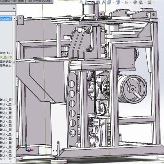Image resolution: width=164 pixels, height=164 pixels.
Task: Click the Display Style box icon
Action: 118,2
